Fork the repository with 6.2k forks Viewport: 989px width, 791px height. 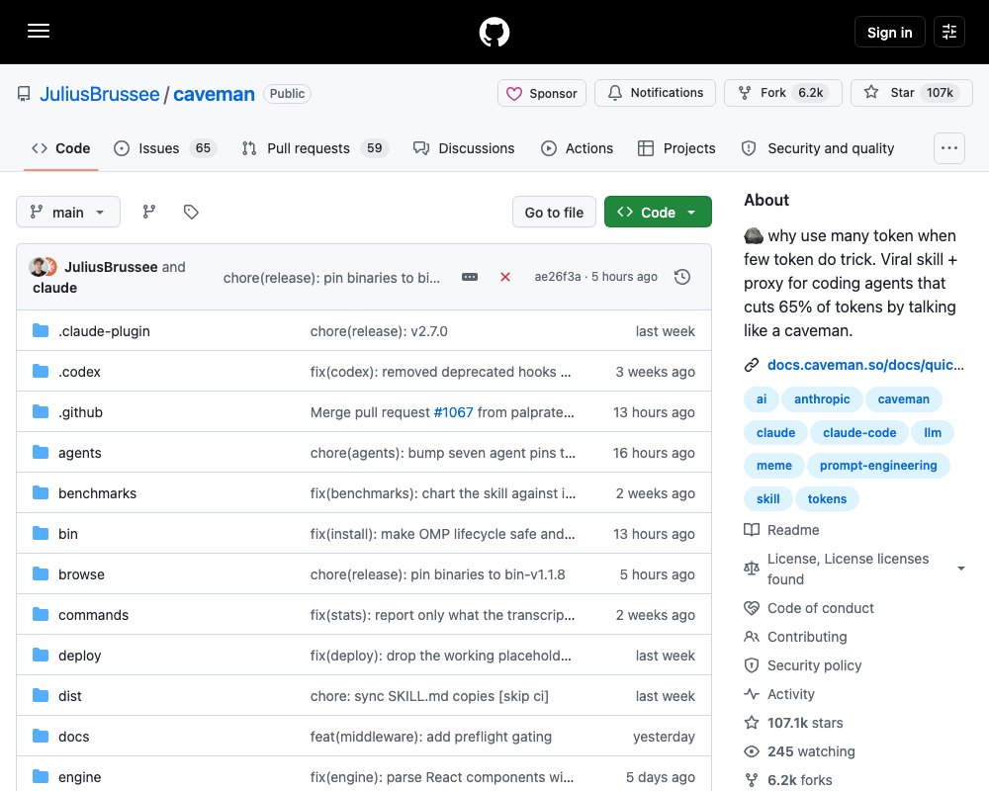[782, 93]
